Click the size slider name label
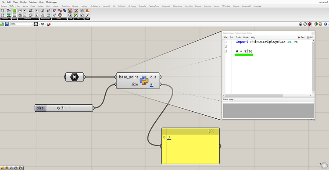The height and width of the screenshot is (170, 329). [x=40, y=108]
